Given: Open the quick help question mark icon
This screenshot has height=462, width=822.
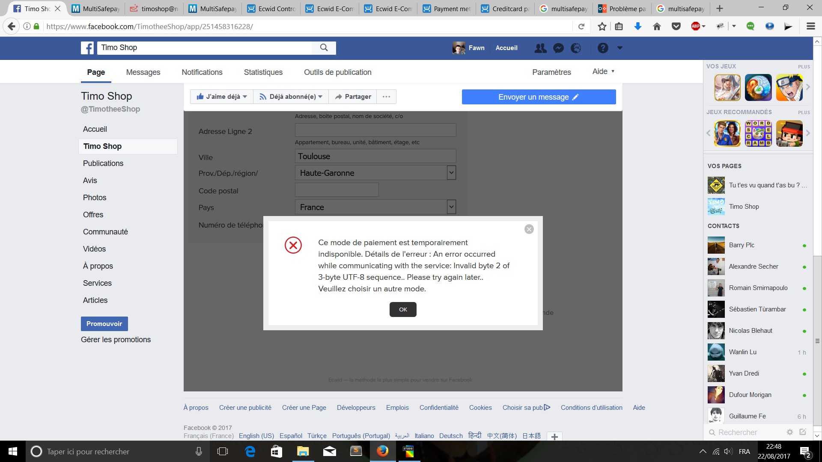Looking at the screenshot, I should point(603,48).
